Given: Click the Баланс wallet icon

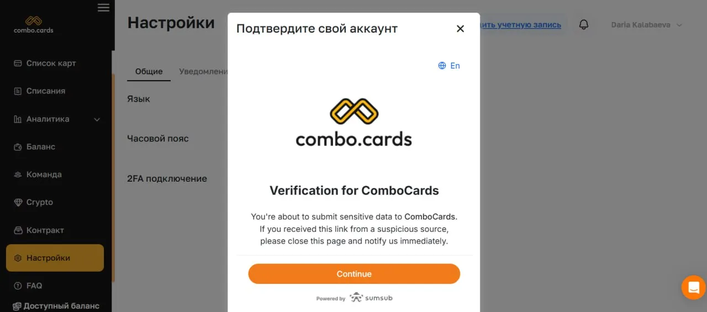Looking at the screenshot, I should coord(18,147).
